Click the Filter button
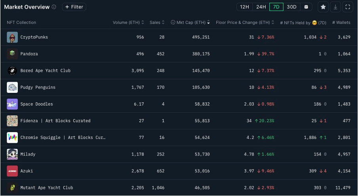The height and width of the screenshot is (196, 358). [74, 7]
